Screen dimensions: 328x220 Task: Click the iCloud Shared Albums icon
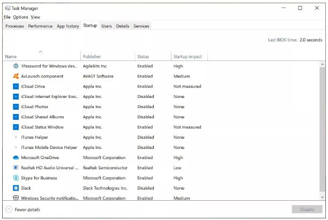(x=16, y=117)
